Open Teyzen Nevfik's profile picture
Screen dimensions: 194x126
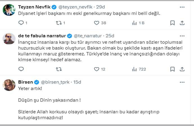coord(9,10)
